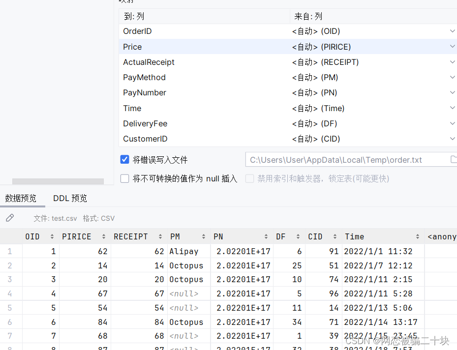Uncheck 将错误写入文件 option
The width and height of the screenshot is (457, 350).
click(124, 159)
